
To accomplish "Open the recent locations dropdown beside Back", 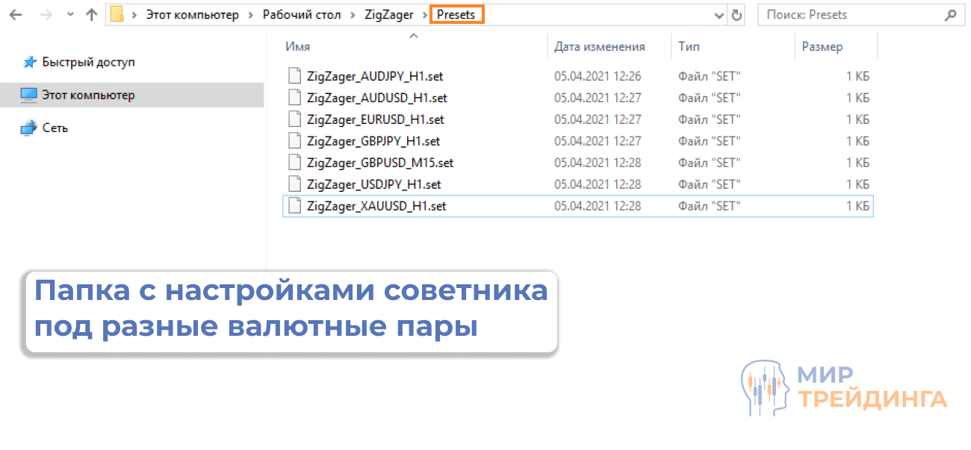I will click(x=69, y=13).
